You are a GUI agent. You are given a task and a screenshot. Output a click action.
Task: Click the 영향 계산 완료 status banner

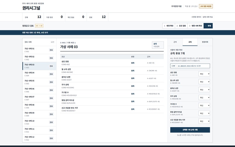[117, 33]
